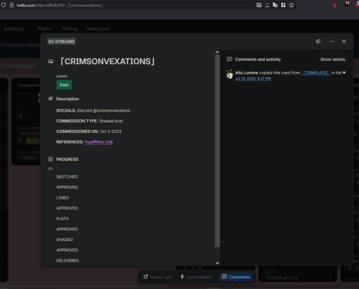
Task: Click the PROGRESS checklist icon
Action: point(51,159)
